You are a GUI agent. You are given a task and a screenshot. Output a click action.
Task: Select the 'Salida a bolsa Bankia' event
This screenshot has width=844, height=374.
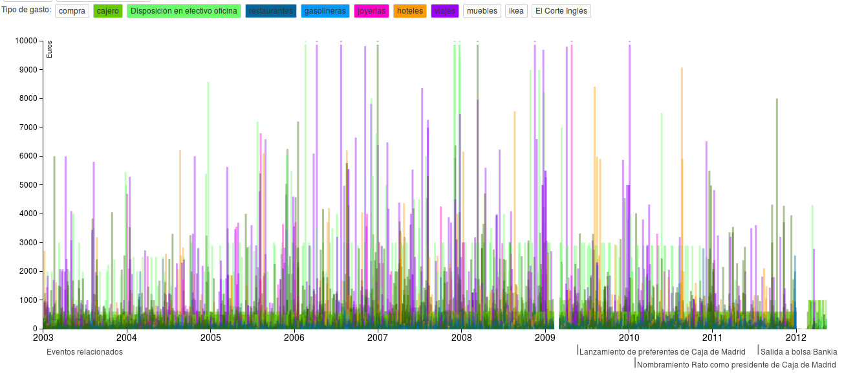click(x=798, y=352)
